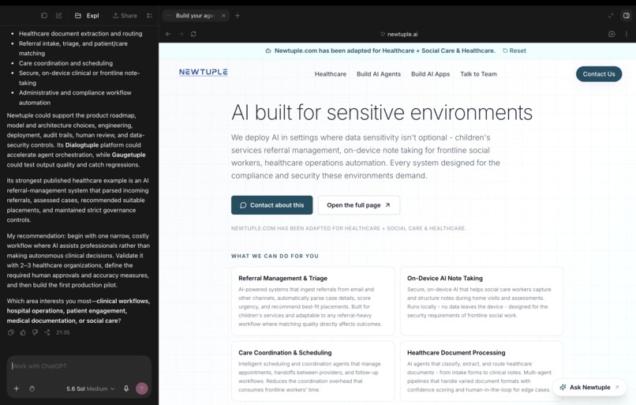
Task: Click the hand icon in the composer
Action: (x=32, y=388)
